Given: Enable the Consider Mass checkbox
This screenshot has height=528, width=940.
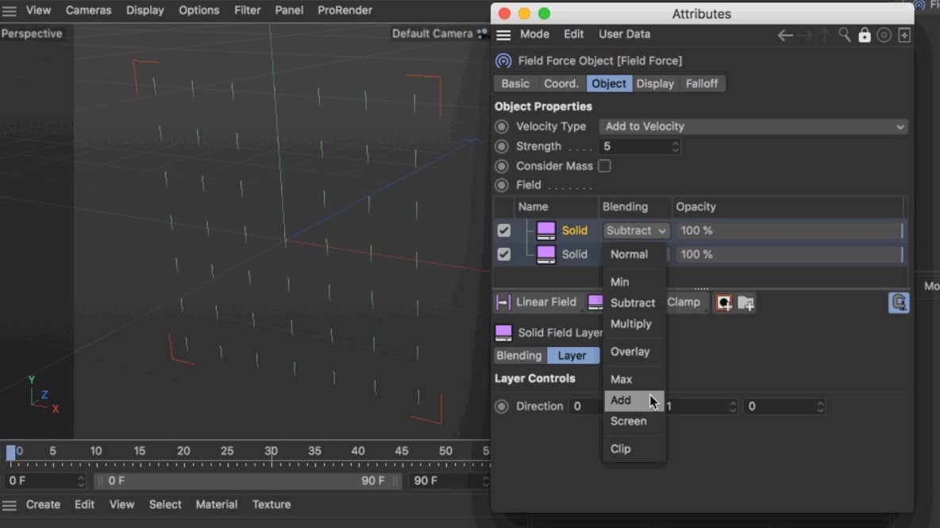Looking at the screenshot, I should tap(604, 166).
